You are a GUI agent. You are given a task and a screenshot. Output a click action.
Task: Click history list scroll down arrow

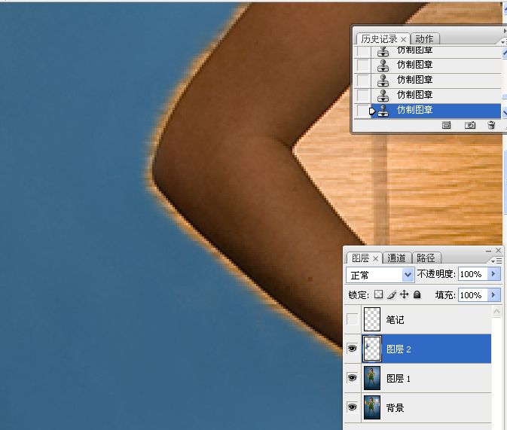(x=505, y=113)
